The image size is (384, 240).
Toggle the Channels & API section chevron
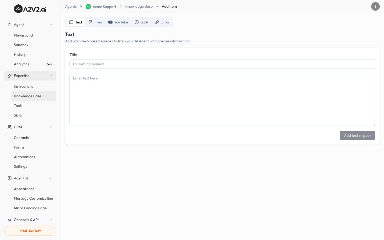click(x=51, y=219)
